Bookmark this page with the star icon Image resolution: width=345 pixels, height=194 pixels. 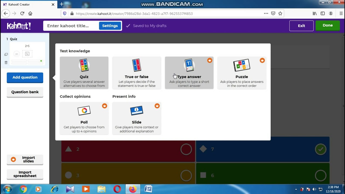tap(280, 13)
